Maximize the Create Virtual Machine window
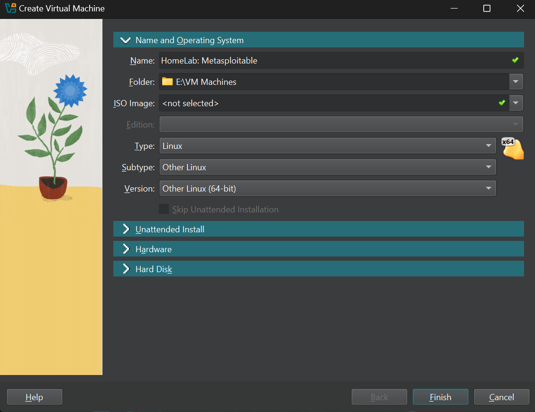This screenshot has width=535, height=412. (487, 9)
